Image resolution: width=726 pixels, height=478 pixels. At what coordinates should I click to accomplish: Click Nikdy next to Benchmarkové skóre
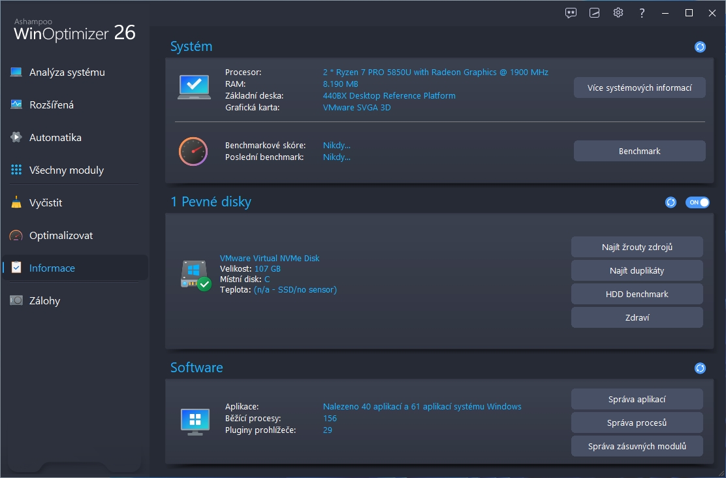(x=337, y=146)
